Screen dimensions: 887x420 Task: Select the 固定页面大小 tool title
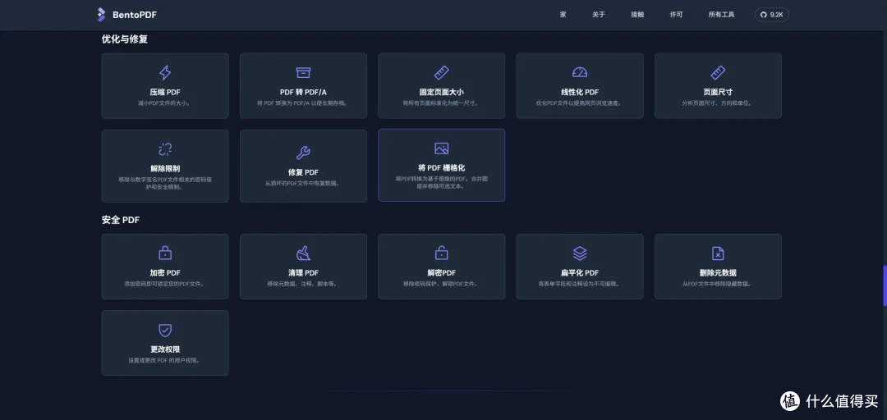tap(441, 92)
